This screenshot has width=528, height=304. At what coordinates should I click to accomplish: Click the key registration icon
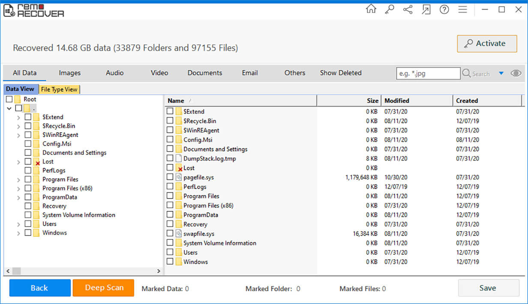389,9
